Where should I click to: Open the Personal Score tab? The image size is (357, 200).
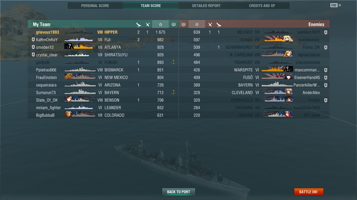tap(95, 5)
